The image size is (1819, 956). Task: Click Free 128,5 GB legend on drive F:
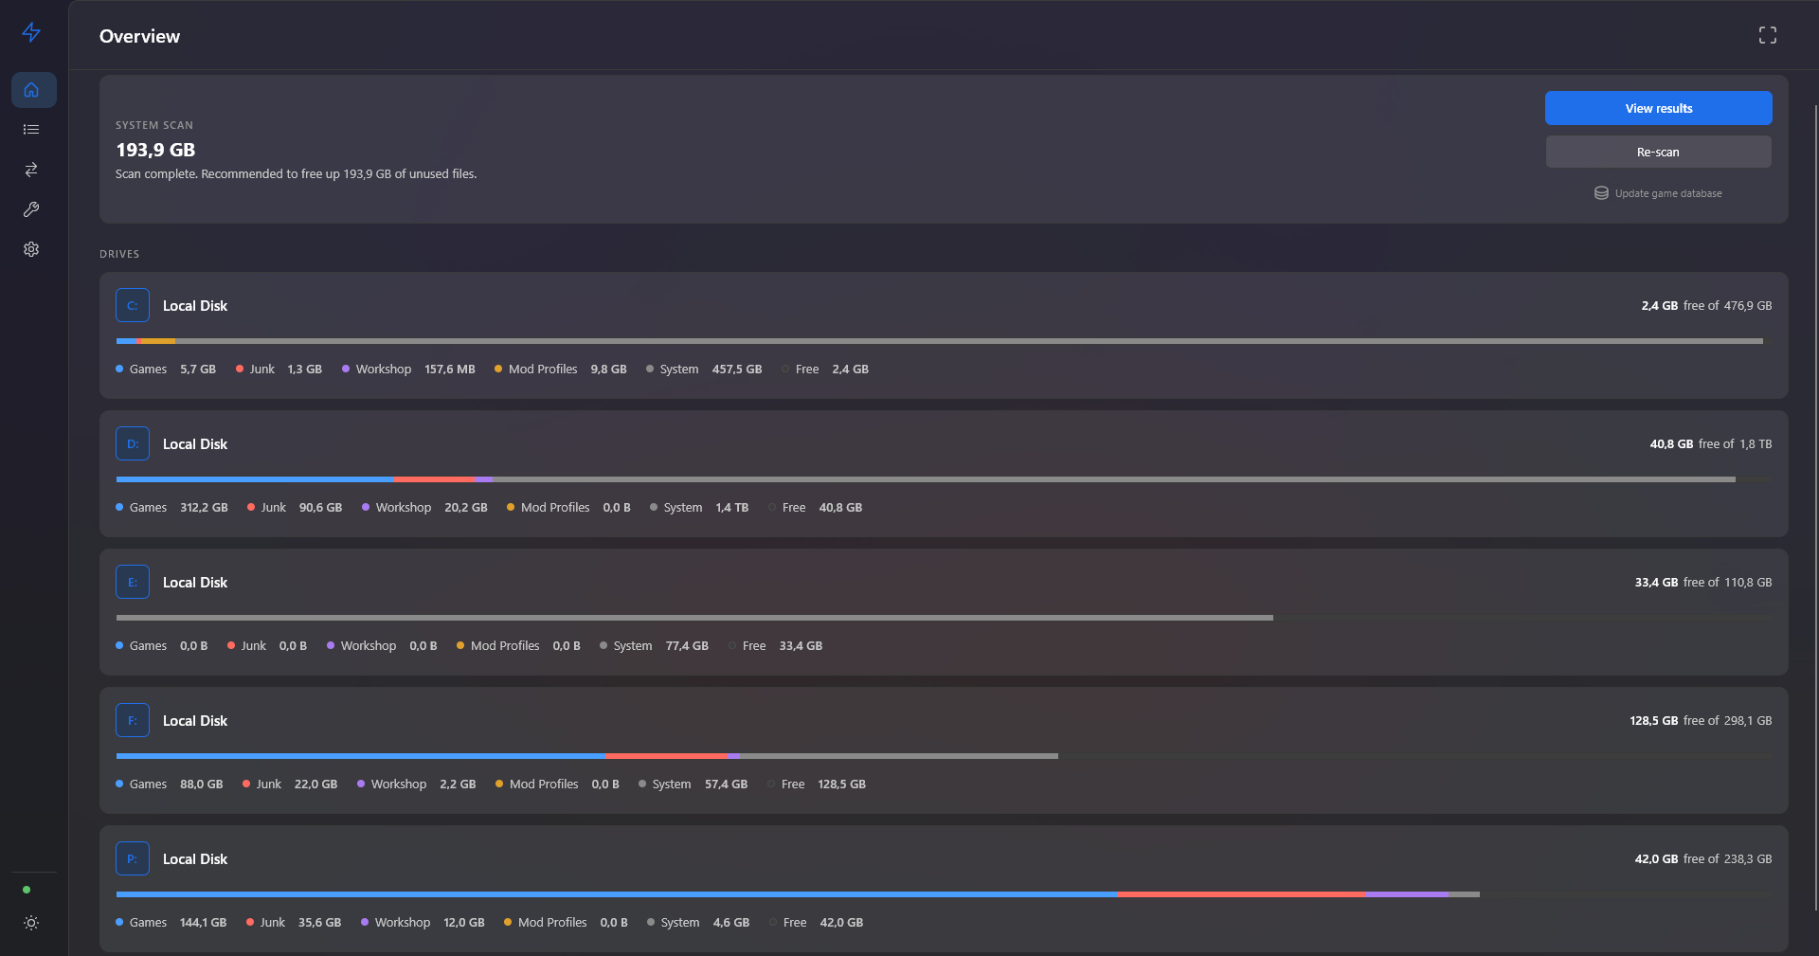(x=817, y=785)
